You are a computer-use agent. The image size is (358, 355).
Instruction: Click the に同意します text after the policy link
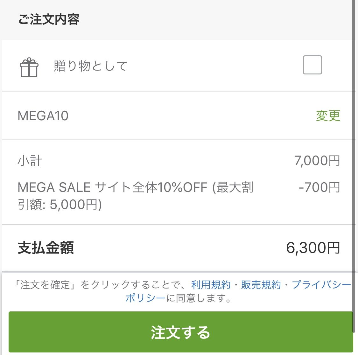(x=199, y=298)
